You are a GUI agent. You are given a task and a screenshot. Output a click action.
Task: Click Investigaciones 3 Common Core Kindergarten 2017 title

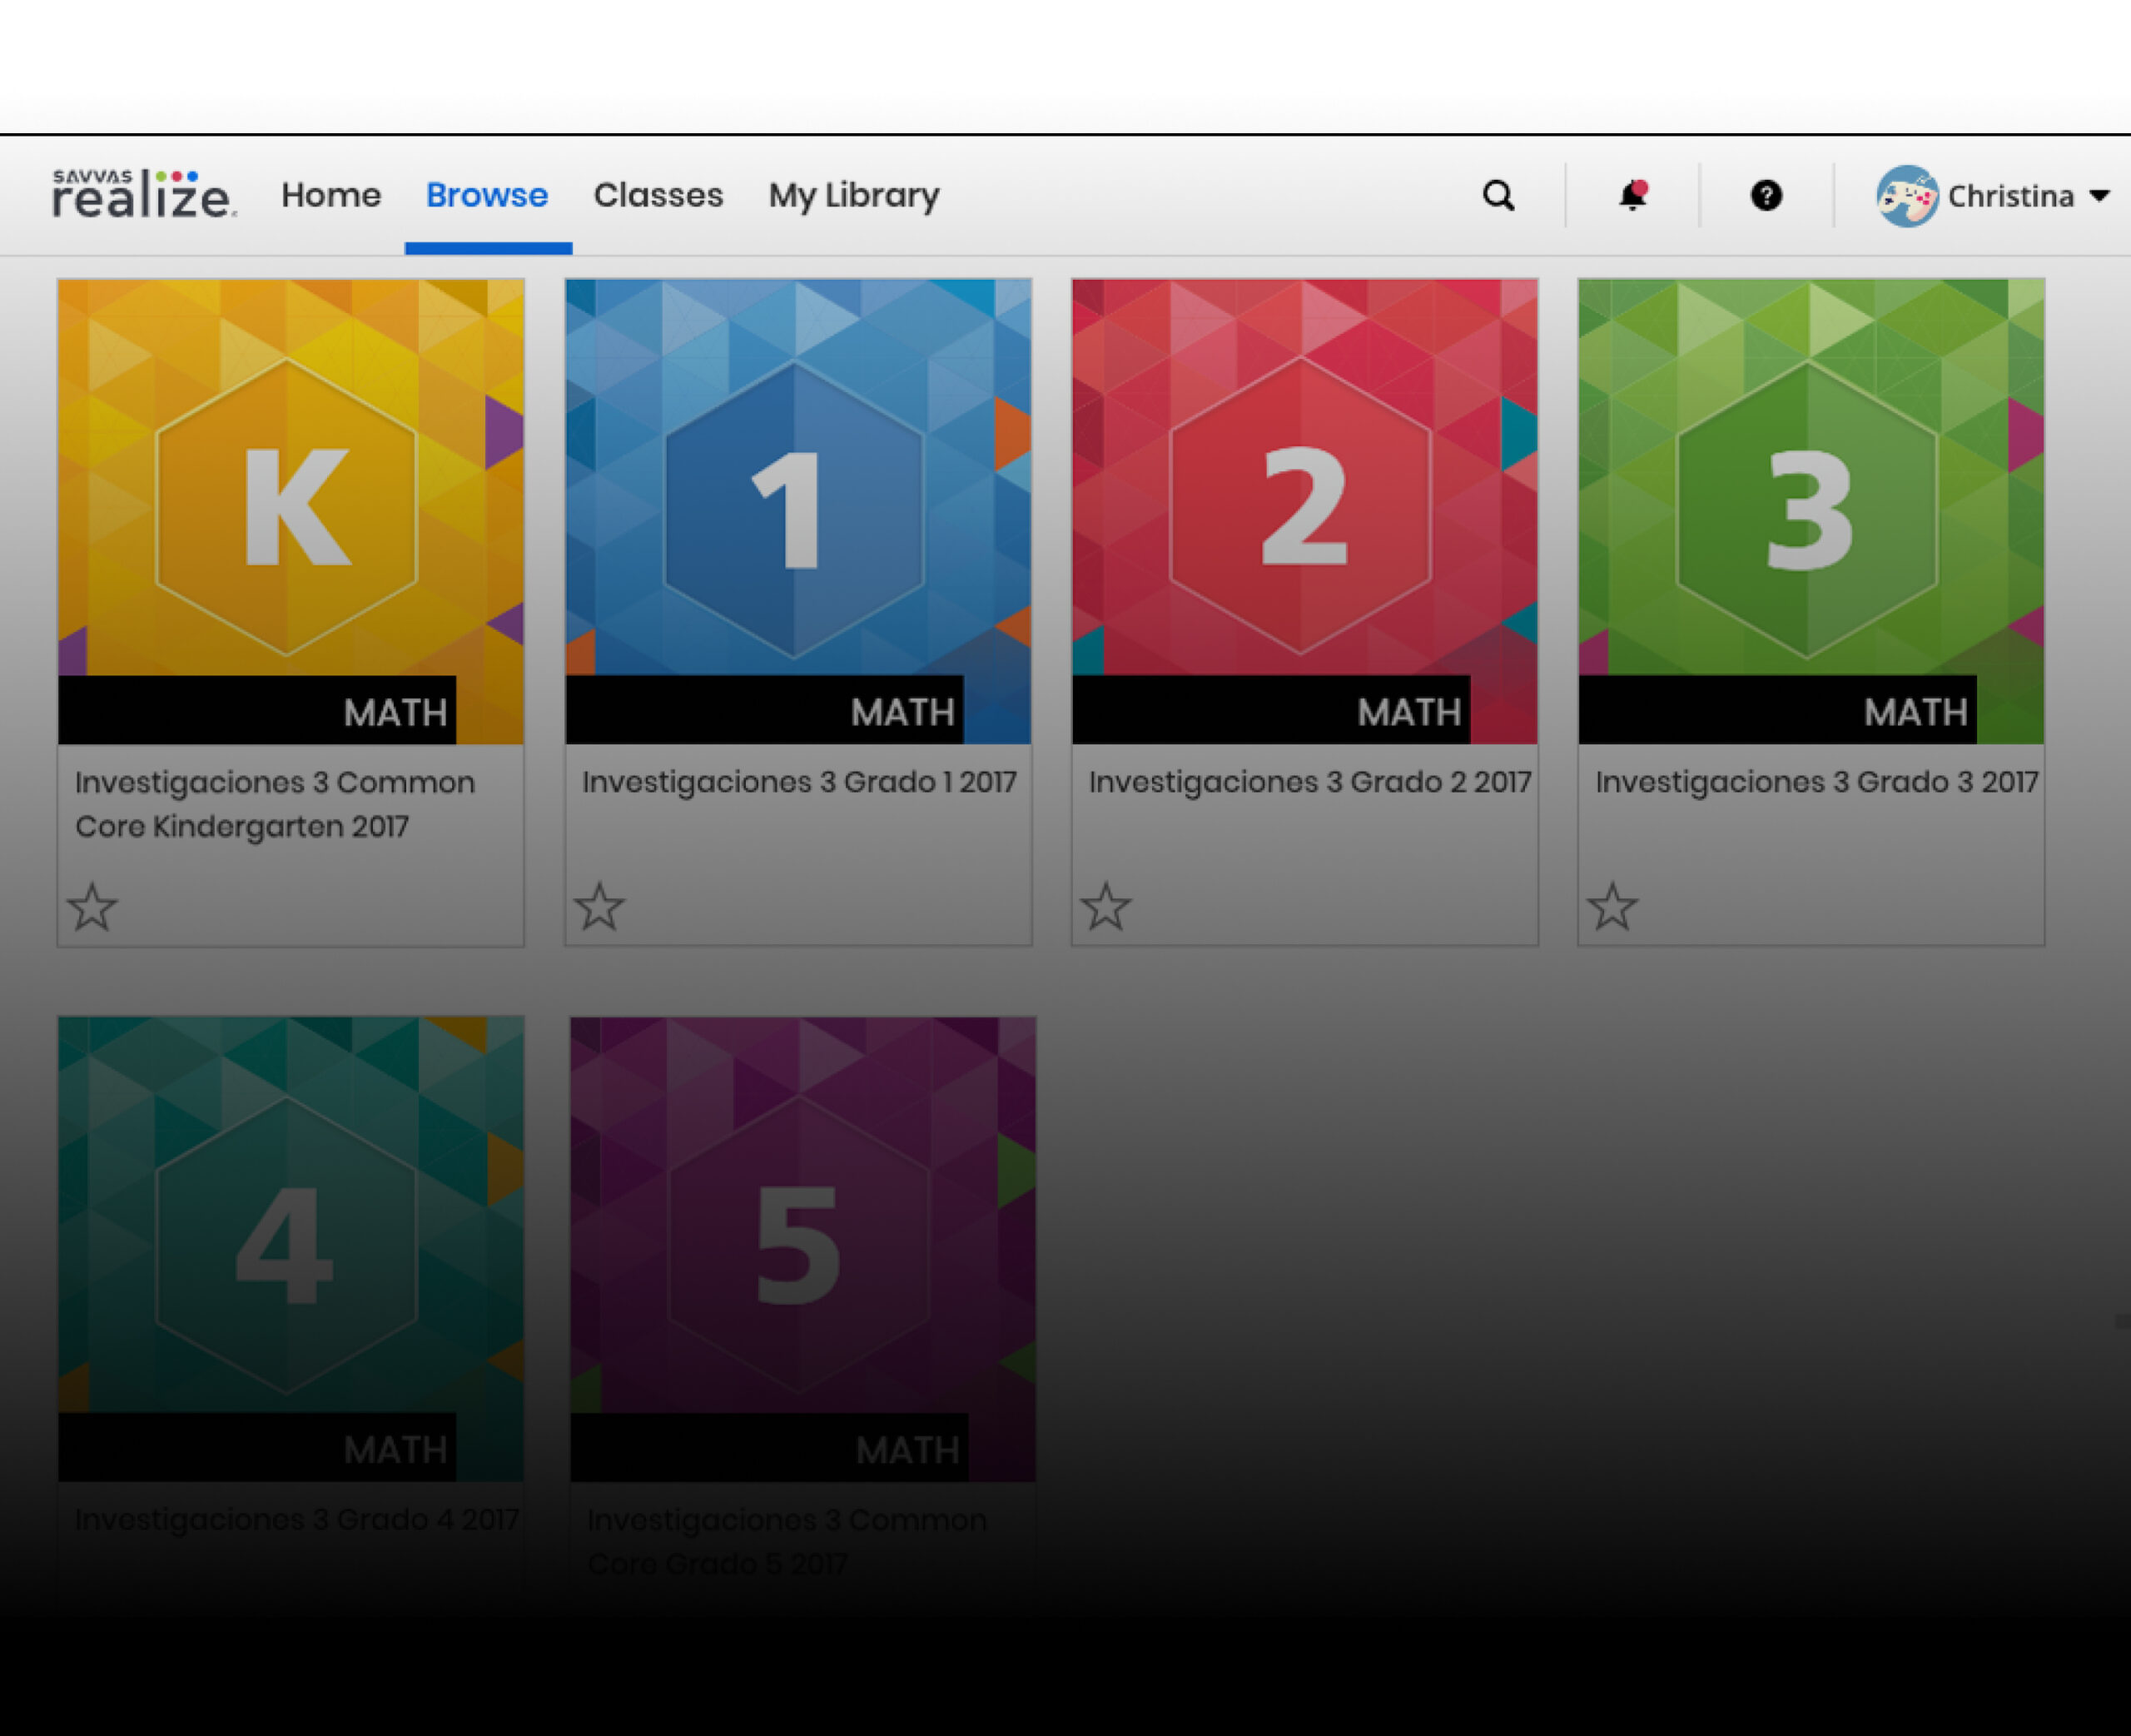click(275, 804)
